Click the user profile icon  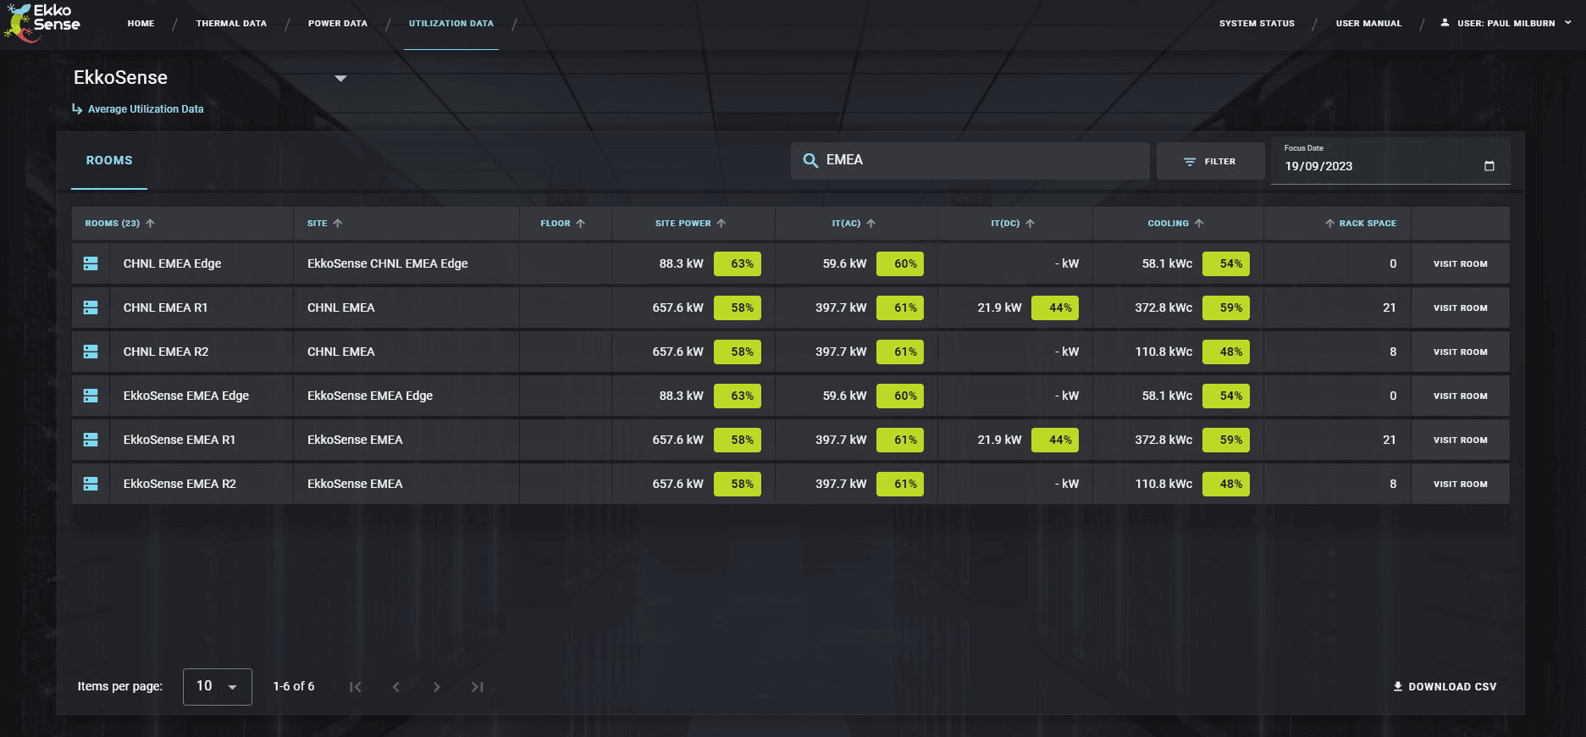pos(1445,23)
